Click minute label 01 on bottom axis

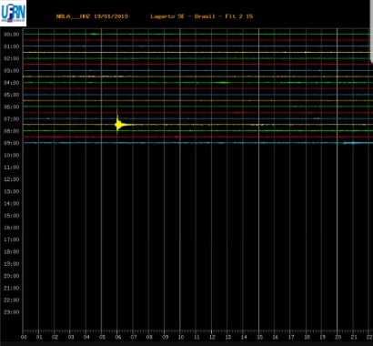click(x=39, y=337)
